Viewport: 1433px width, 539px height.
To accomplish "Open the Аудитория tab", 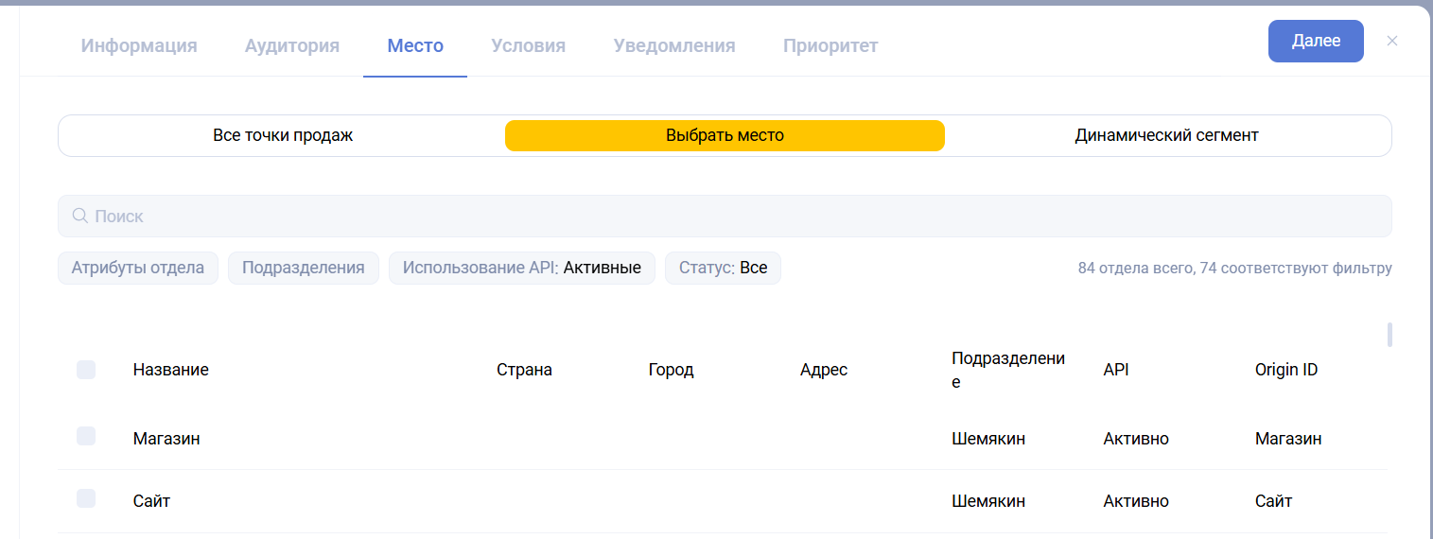I will click(x=292, y=45).
